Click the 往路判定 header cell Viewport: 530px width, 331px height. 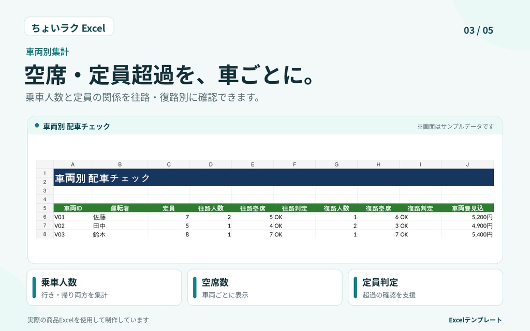point(295,208)
